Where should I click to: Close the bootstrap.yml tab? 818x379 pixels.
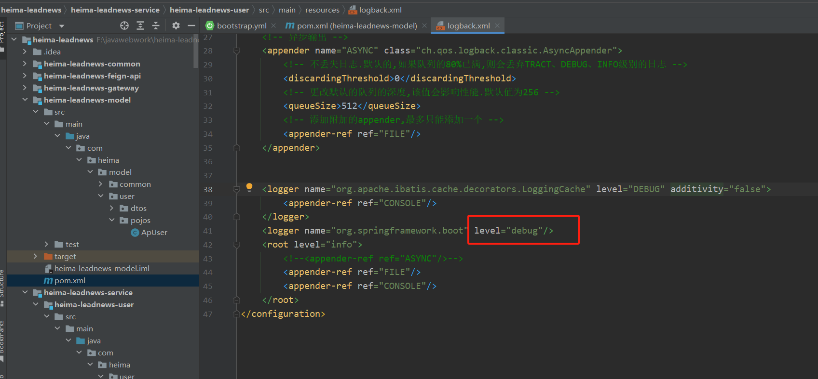coord(273,26)
